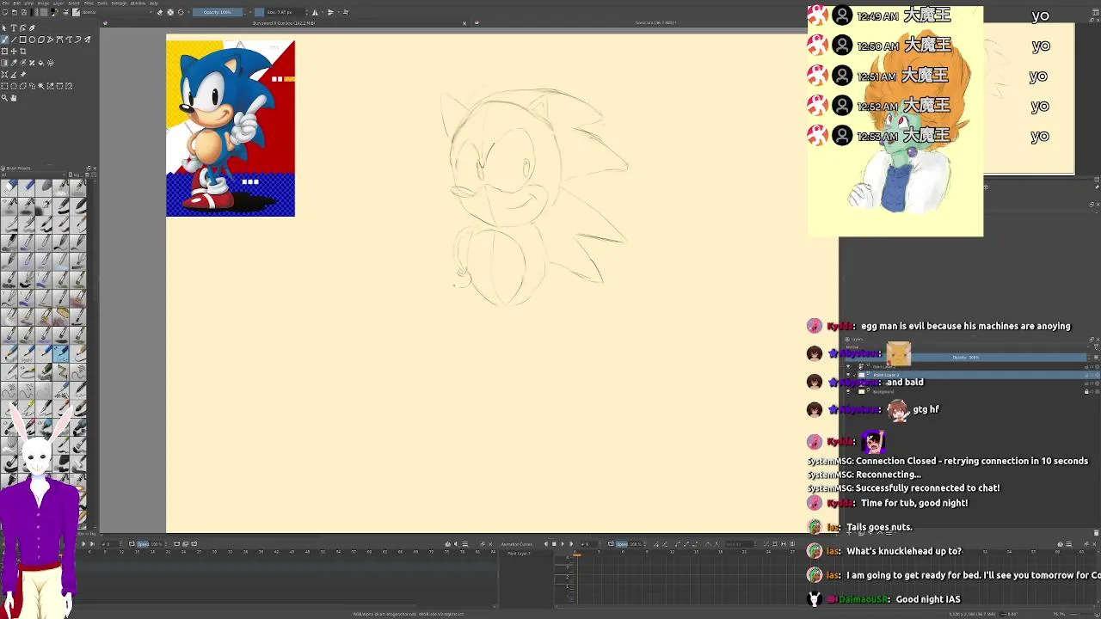
Task: Select the Zoom tool
Action: [x=4, y=98]
